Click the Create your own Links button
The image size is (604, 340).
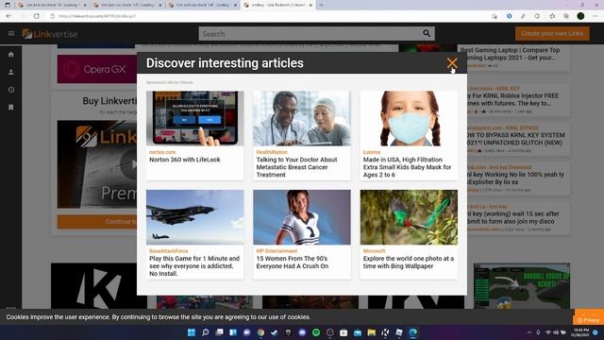coord(552,34)
